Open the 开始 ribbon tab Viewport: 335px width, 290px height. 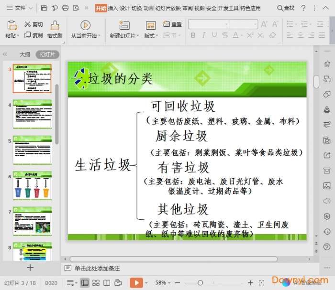tap(101, 8)
